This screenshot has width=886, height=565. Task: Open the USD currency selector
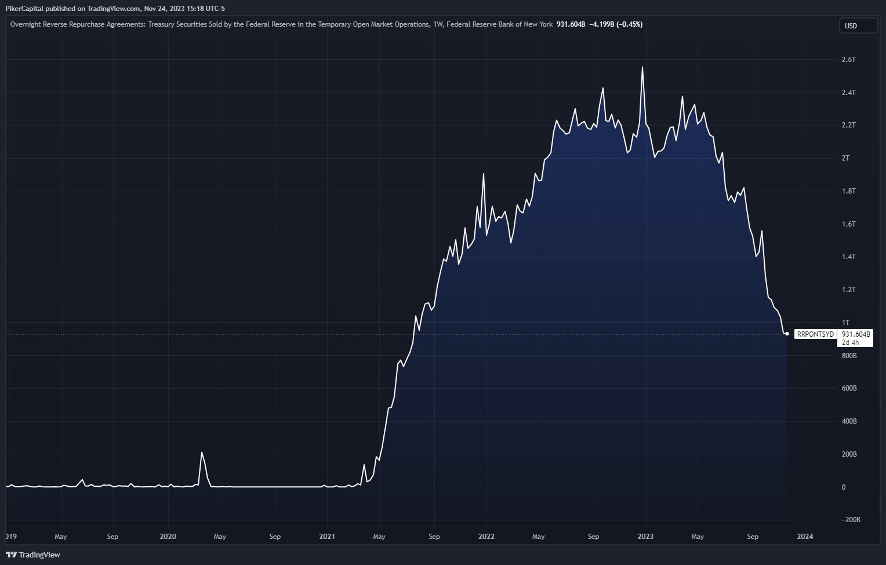(858, 25)
